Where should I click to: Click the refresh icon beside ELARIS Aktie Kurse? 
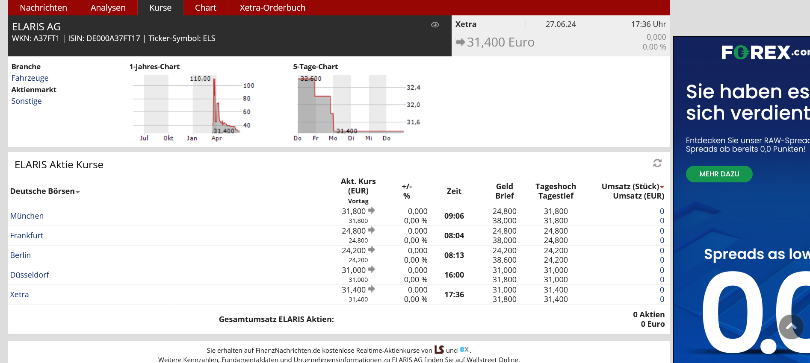tap(657, 163)
